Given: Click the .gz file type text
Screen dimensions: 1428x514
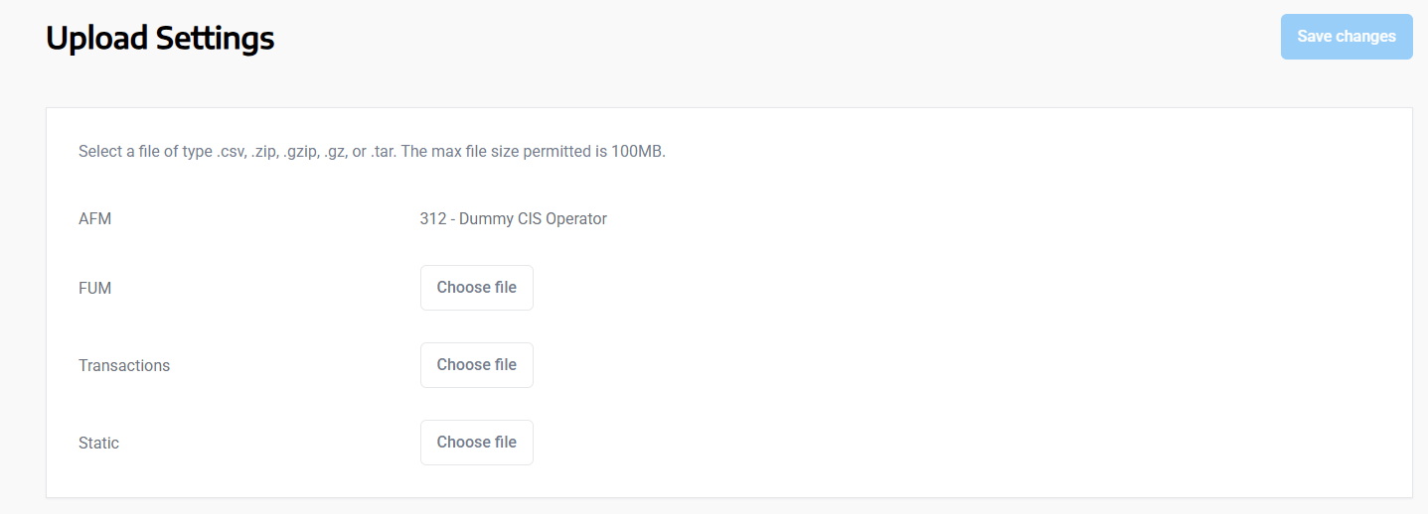Looking at the screenshot, I should pos(341,153).
